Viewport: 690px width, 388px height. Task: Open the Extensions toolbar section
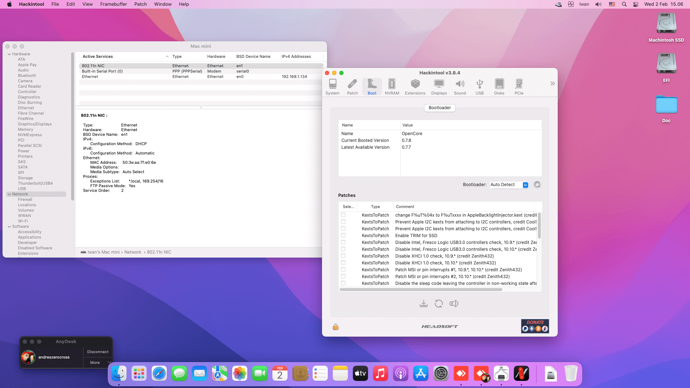415,87
